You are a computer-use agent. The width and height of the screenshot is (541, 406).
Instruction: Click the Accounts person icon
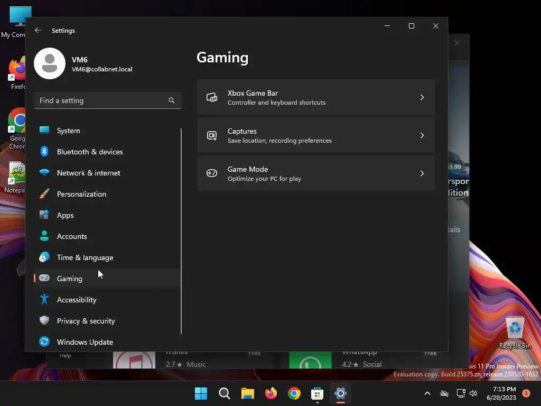(x=44, y=236)
